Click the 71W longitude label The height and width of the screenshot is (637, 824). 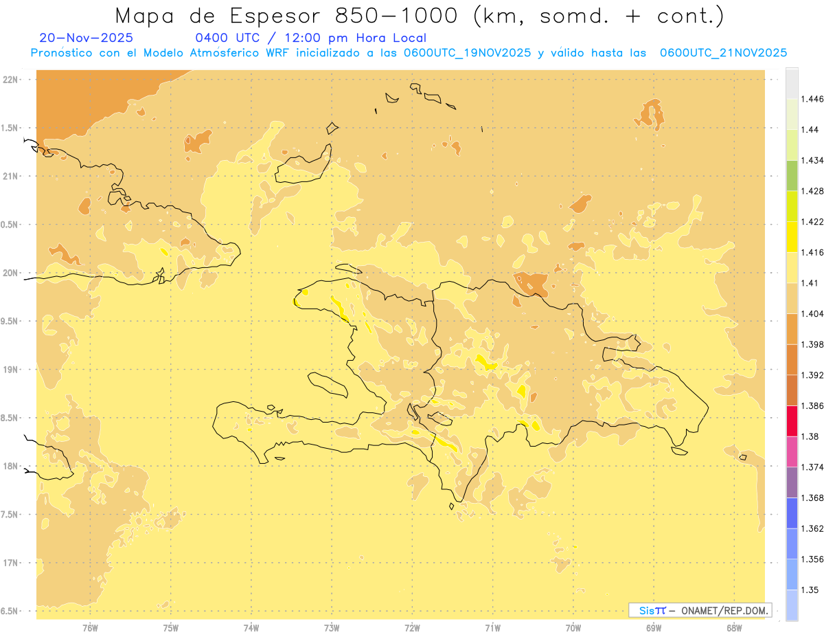(492, 628)
